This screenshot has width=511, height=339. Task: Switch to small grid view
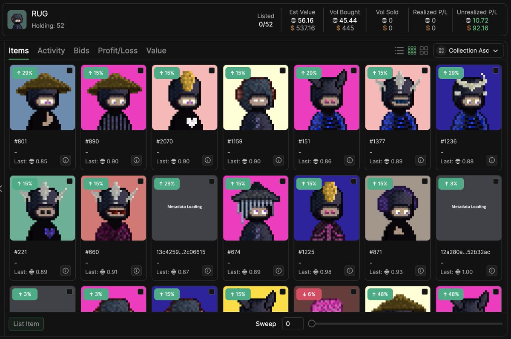pos(412,51)
